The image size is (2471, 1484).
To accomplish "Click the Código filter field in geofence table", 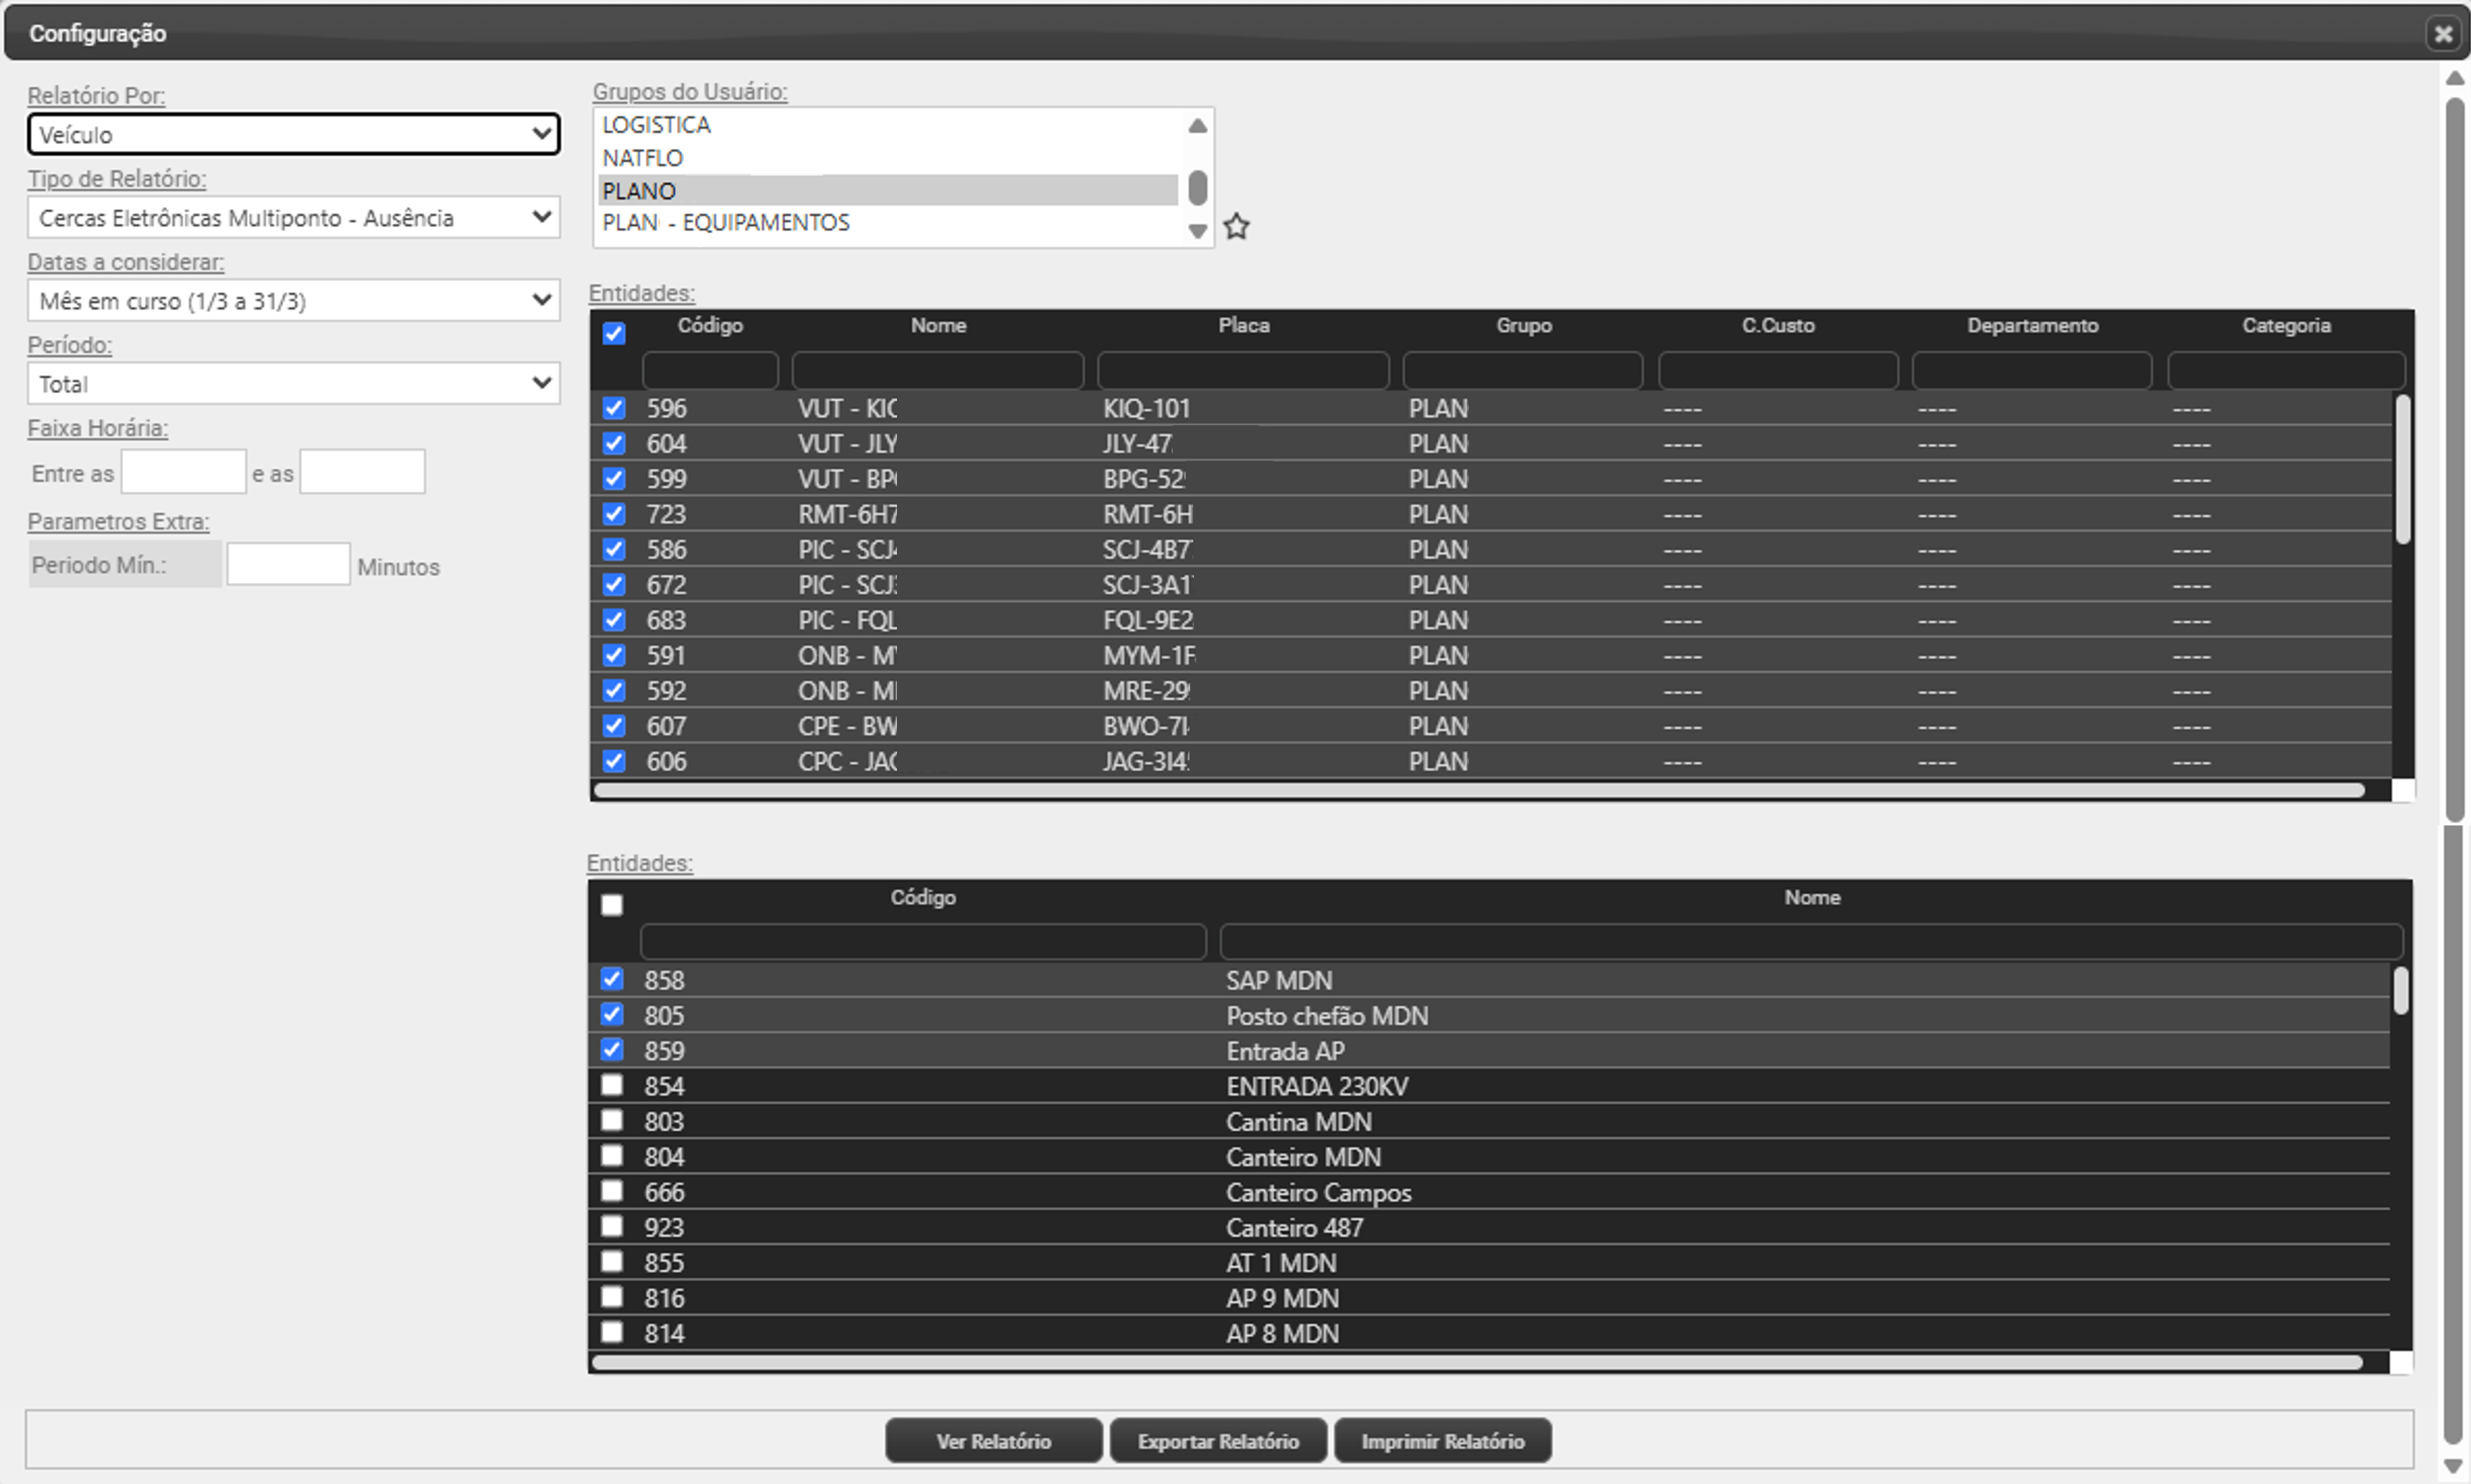I will click(923, 941).
